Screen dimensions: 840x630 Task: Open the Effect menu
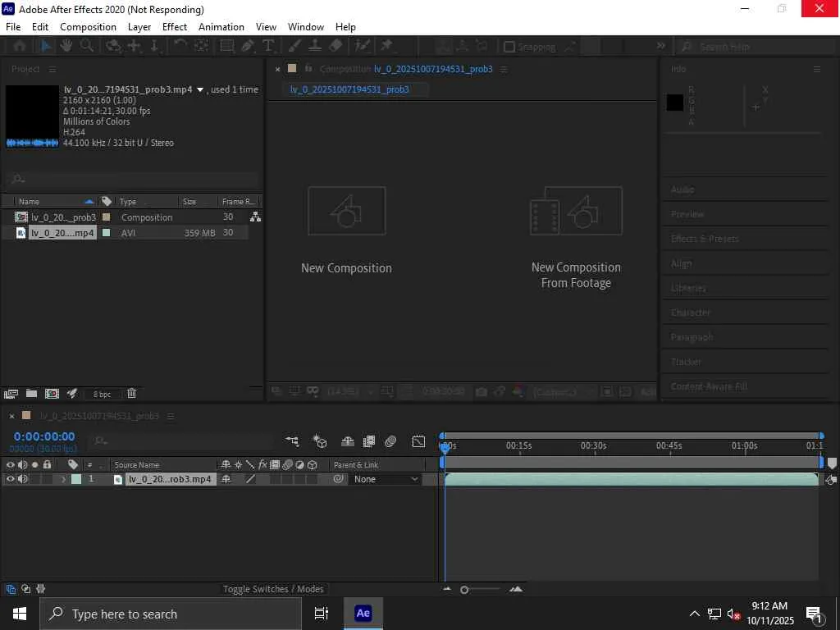point(175,27)
